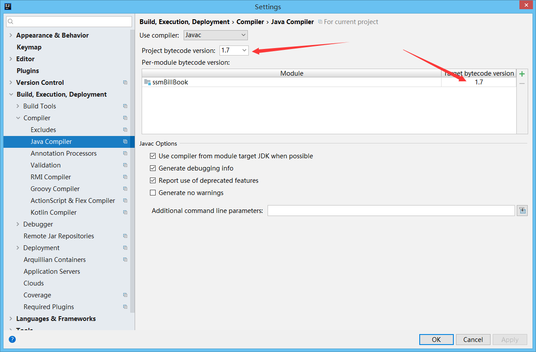The width and height of the screenshot is (536, 352).
Task: Click the project-level icon beside Annotation Processors
Action: [125, 153]
